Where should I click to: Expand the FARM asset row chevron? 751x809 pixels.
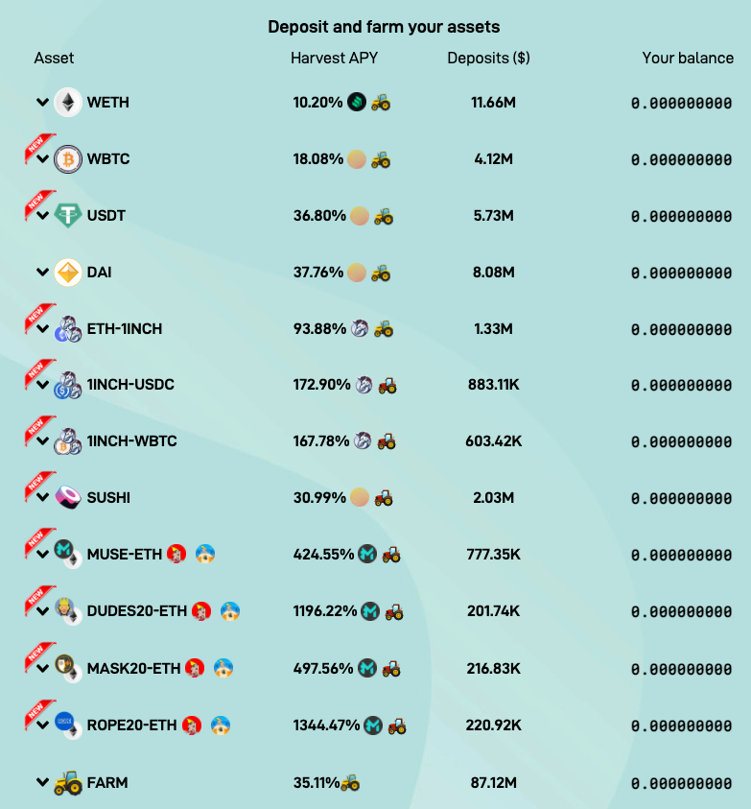(42, 782)
